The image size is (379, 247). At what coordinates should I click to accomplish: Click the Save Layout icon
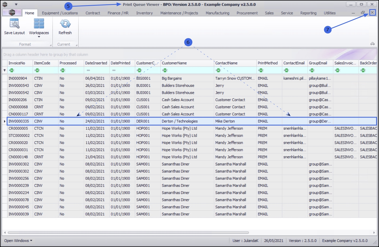tap(14, 24)
